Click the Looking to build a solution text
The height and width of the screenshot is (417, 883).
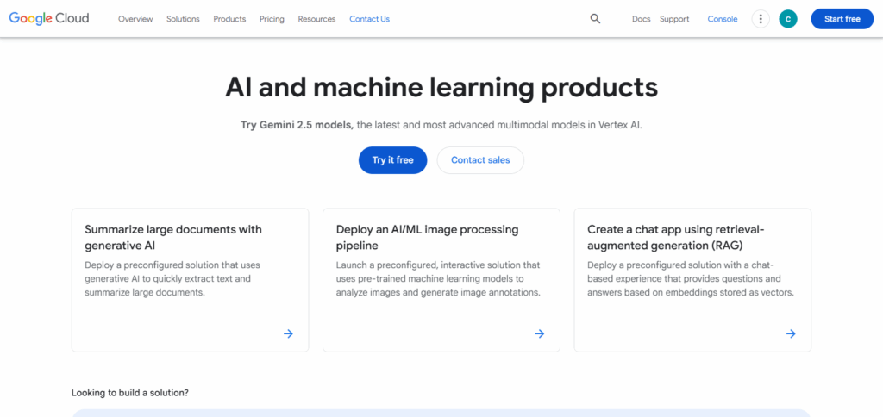point(130,393)
